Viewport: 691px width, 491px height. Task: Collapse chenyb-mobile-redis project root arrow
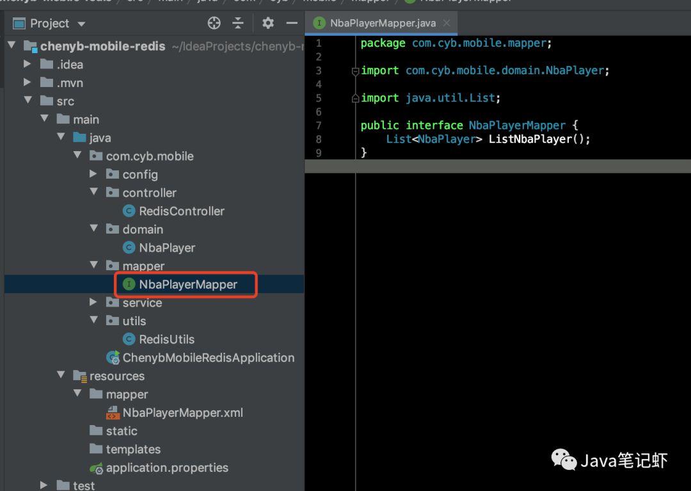pos(12,45)
